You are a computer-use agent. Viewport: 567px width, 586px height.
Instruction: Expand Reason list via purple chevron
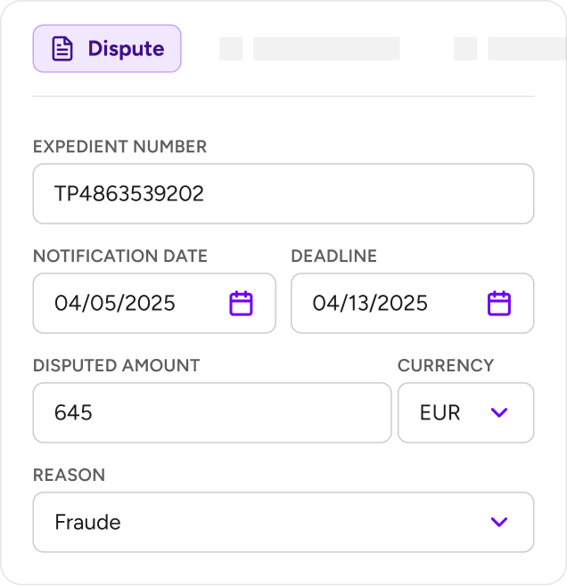(x=499, y=522)
